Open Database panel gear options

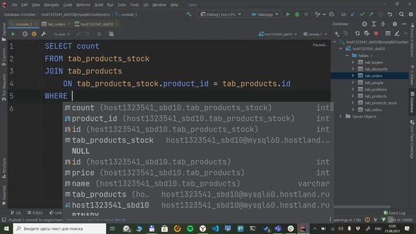point(395,24)
